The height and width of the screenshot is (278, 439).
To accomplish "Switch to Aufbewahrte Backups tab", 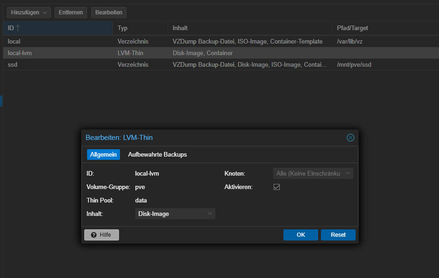I will pyautogui.click(x=157, y=155).
